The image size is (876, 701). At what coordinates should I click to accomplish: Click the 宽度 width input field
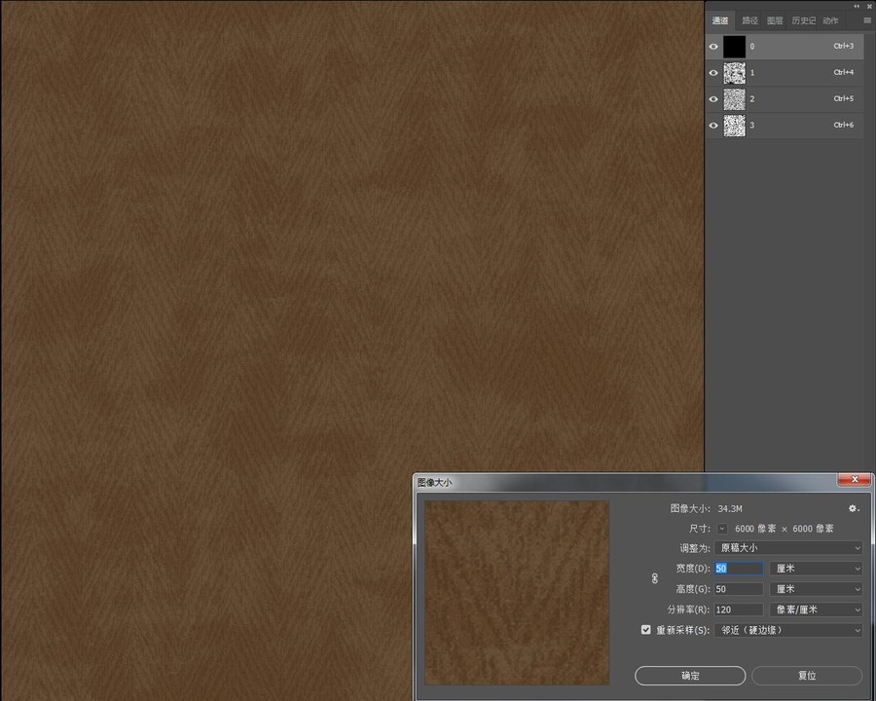[x=739, y=569]
